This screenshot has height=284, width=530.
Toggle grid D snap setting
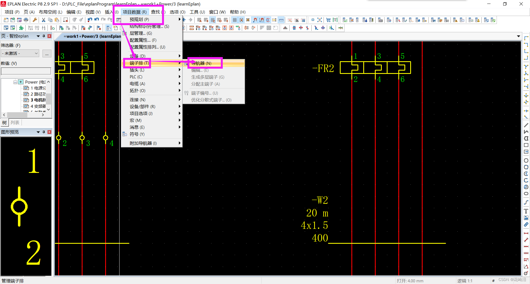pos(219,20)
